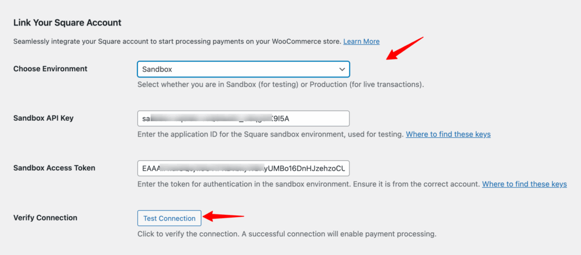Click into the Sandbox Access Token field
Screen dimensions: 581x255
tap(243, 168)
